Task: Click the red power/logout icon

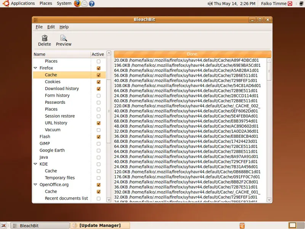Action: [x=290, y=3]
